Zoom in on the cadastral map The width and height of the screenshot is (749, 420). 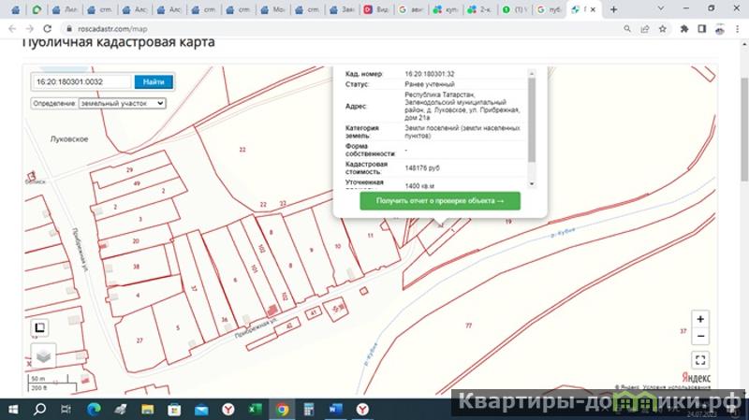coord(701,319)
